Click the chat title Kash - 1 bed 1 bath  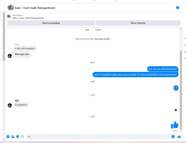(35, 8)
